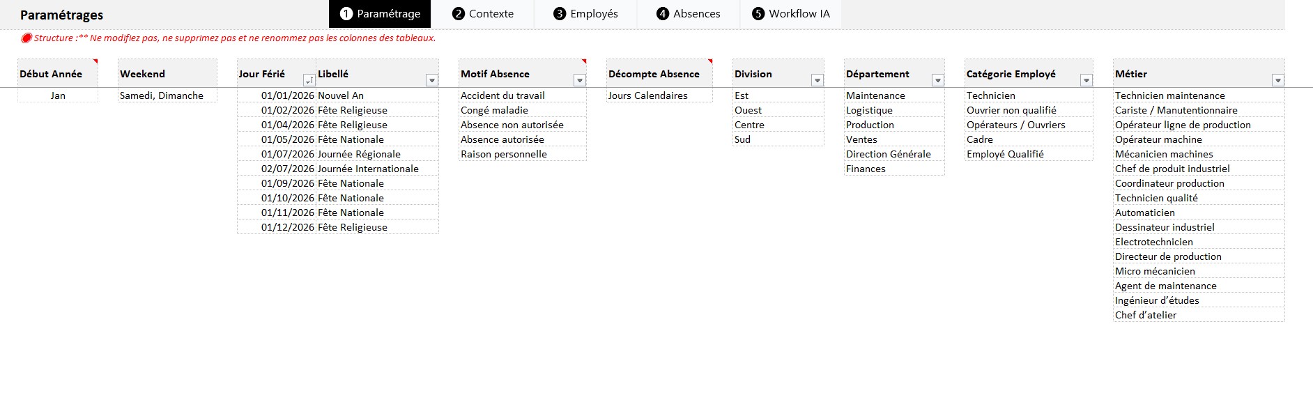Open the Département filter dropdown
Viewport: 1313px width, 393px height.
pos(938,80)
